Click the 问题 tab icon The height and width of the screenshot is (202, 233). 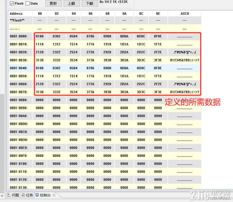coord(9,195)
